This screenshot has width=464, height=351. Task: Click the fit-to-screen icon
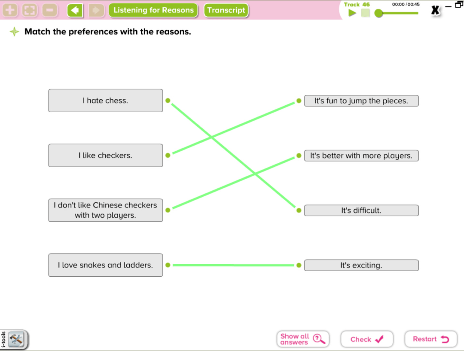(30, 10)
